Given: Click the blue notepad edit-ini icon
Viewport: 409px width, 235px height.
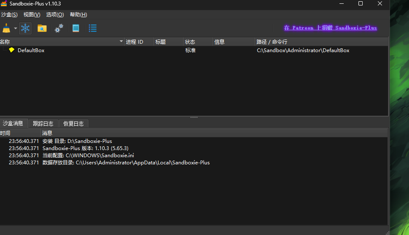Looking at the screenshot, I should pos(76,28).
